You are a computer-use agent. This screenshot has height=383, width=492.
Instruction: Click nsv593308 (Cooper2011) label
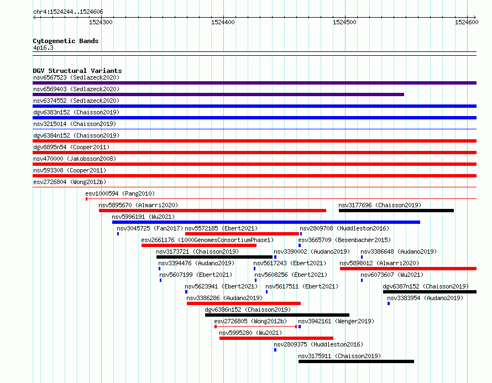(70, 170)
